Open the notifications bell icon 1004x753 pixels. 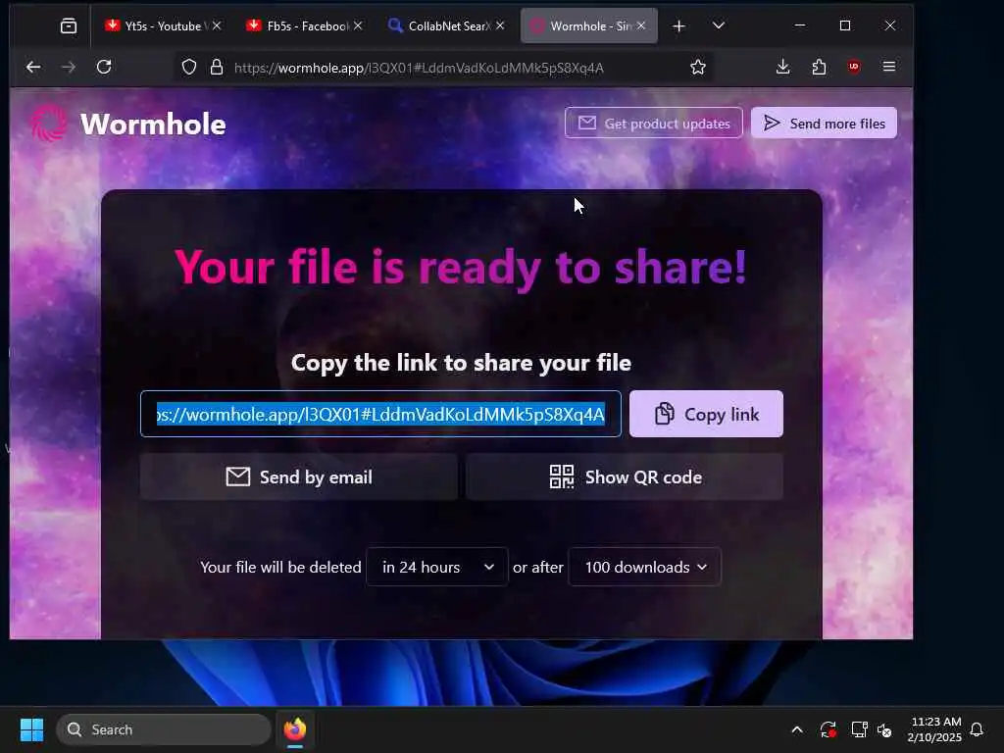tap(978, 729)
